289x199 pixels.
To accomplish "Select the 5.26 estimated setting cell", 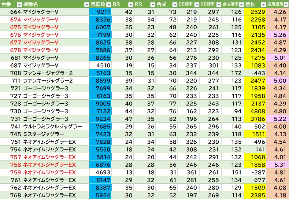I will click(x=278, y=35).
